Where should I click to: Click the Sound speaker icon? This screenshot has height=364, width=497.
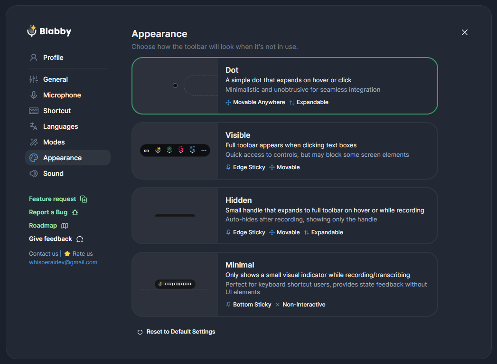[x=34, y=173]
